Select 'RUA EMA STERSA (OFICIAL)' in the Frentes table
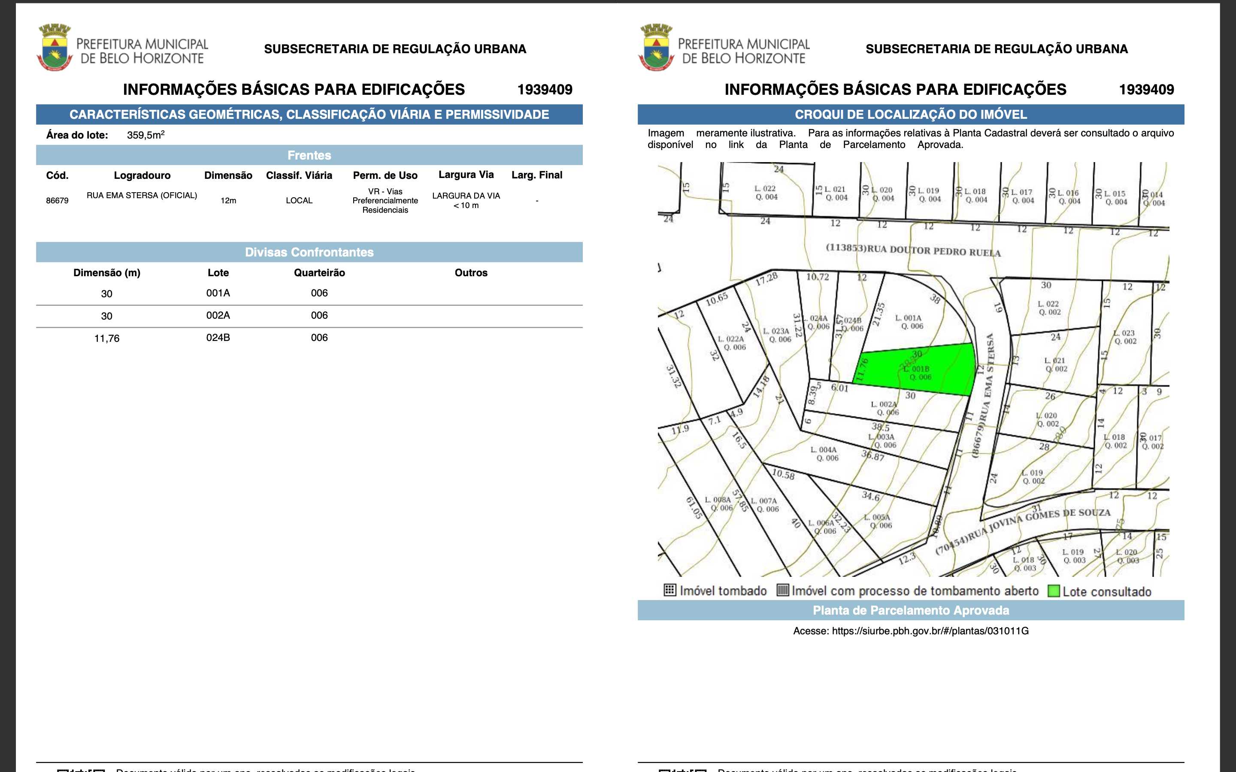Screen dimensions: 1236x772 pos(142,196)
